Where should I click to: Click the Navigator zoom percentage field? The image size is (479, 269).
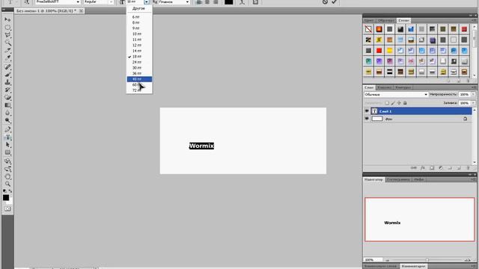[x=373, y=260]
